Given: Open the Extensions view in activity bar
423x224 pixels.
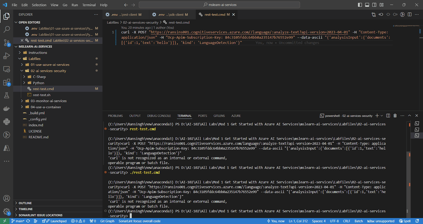Looking at the screenshot, I should click(x=7, y=82).
